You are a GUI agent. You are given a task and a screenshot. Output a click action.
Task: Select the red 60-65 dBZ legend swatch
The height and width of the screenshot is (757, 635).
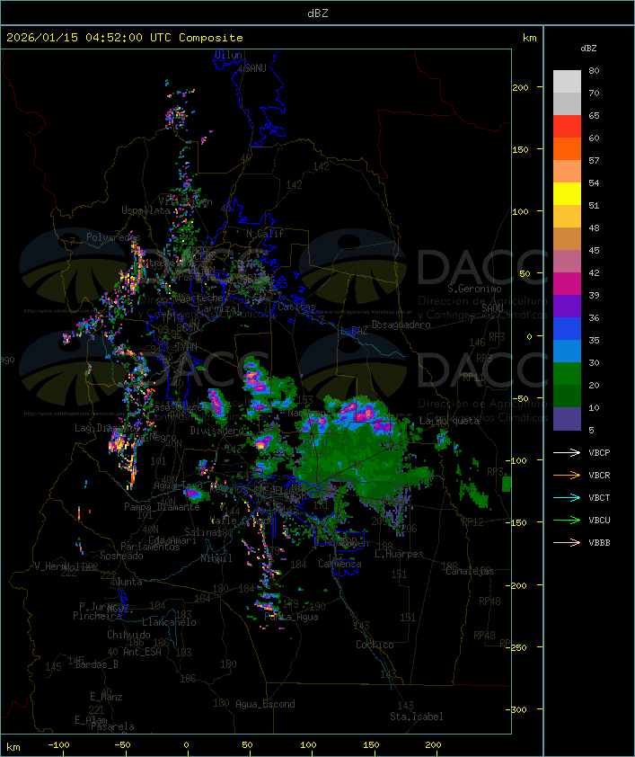tap(567, 127)
